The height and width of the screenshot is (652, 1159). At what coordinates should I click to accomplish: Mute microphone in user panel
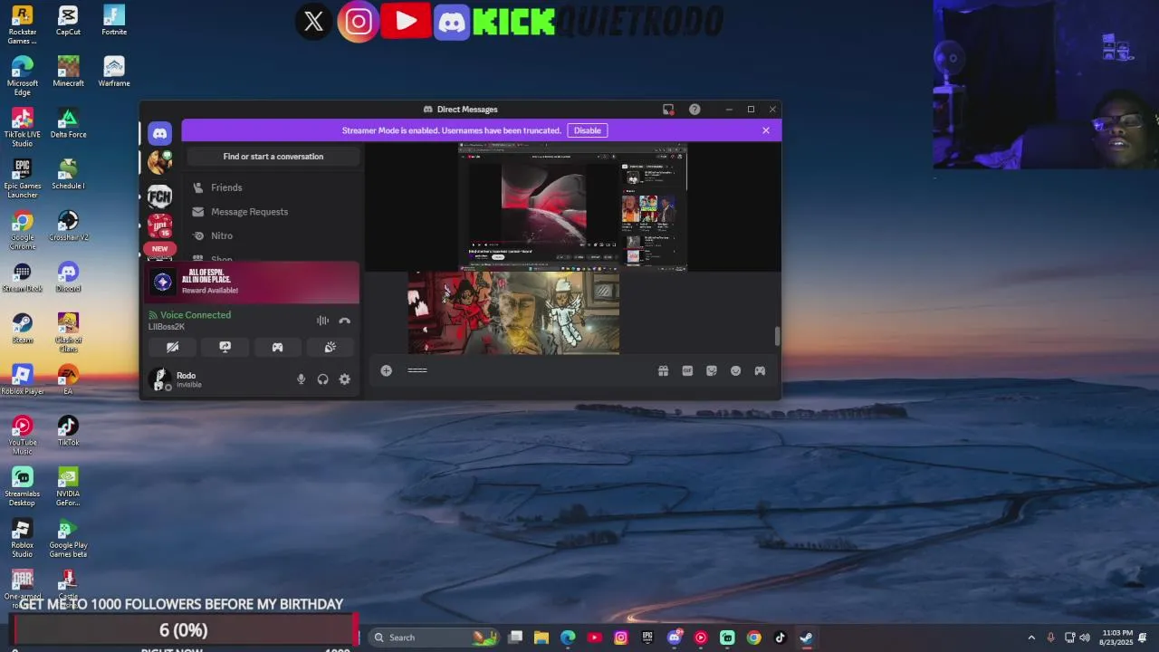pos(302,379)
